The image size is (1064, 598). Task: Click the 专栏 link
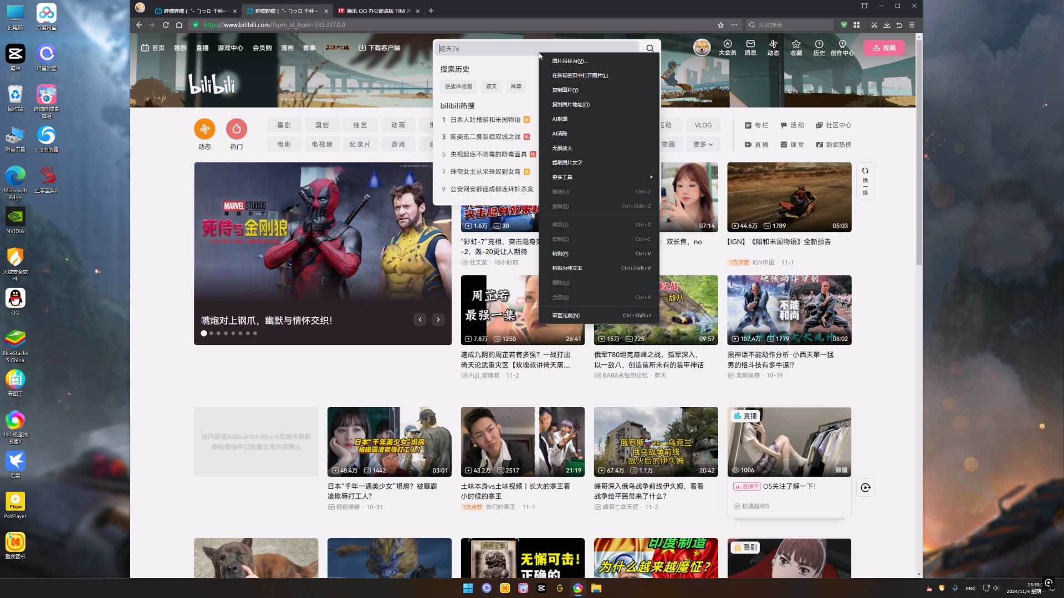[x=756, y=126]
